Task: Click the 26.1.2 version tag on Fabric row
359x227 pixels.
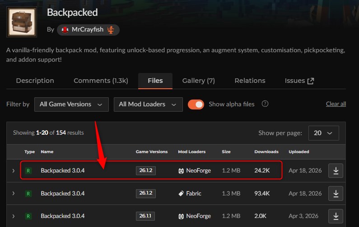Action: point(145,193)
